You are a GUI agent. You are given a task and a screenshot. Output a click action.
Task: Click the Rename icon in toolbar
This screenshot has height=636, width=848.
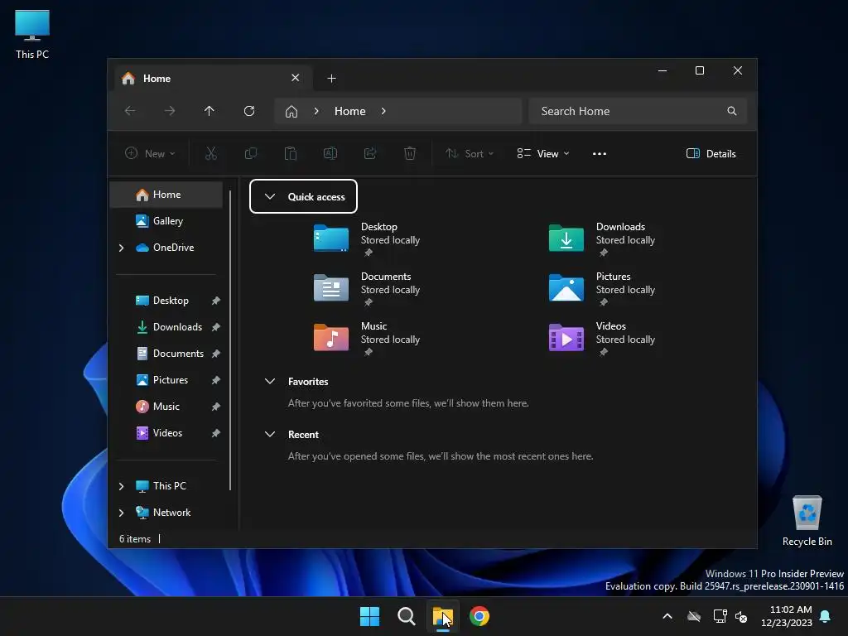point(330,153)
